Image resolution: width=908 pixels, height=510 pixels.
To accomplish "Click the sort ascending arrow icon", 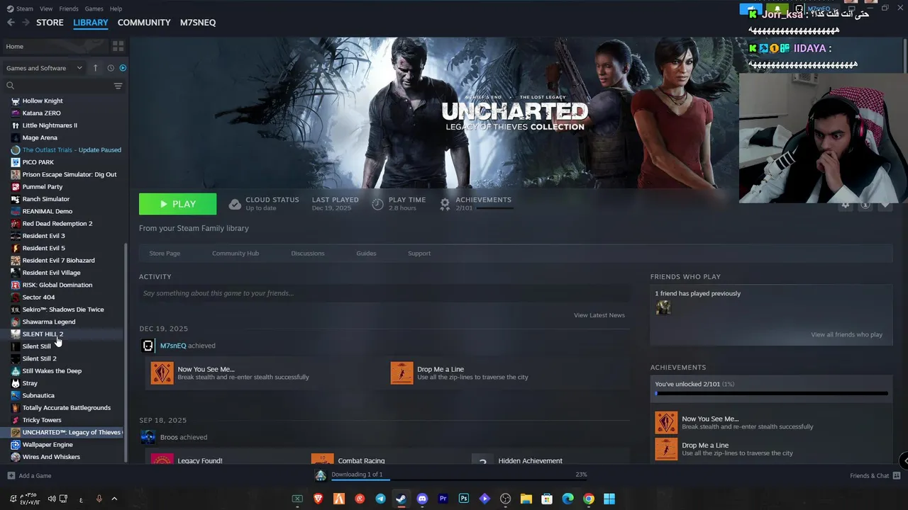I will pos(96,68).
